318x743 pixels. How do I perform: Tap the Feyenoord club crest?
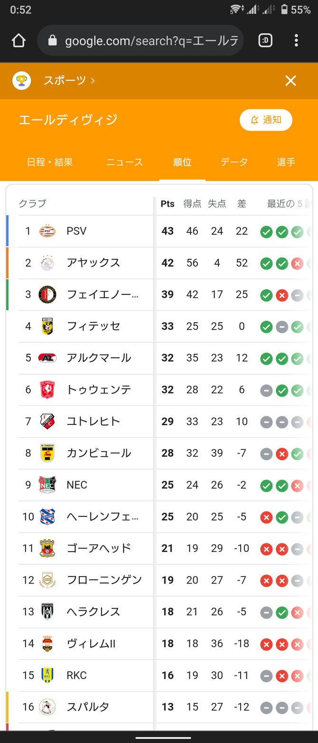47,295
